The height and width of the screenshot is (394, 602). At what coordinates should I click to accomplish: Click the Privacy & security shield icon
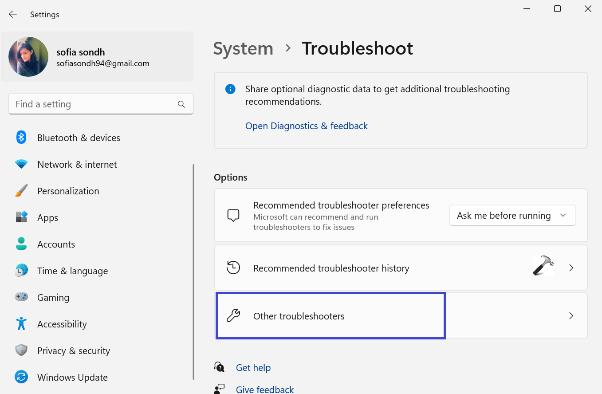(x=21, y=351)
